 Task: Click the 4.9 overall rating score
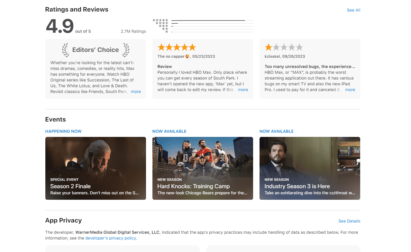click(x=60, y=27)
